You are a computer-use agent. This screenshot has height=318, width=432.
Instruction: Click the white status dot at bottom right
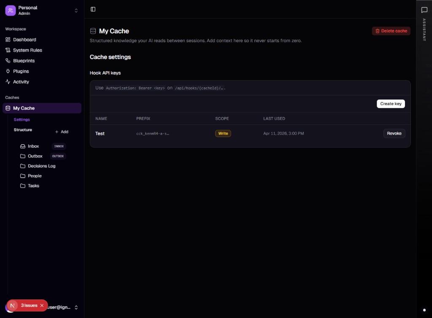click(424, 310)
